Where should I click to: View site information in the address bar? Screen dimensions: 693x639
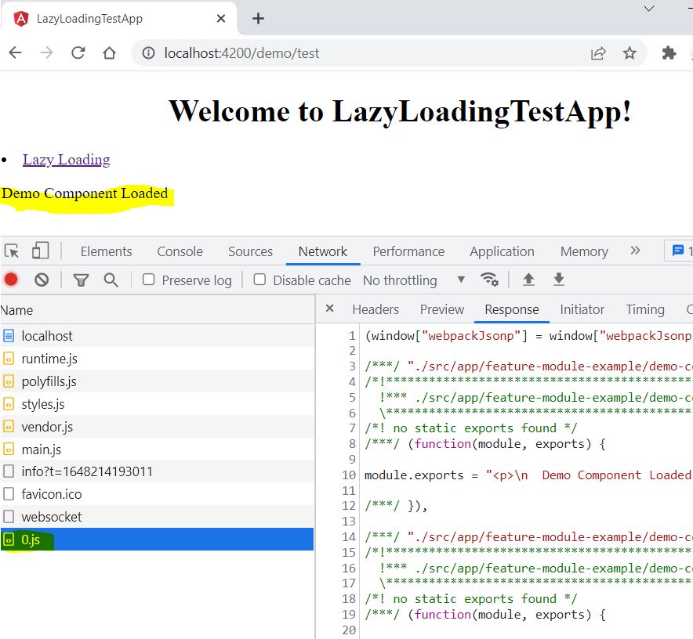click(x=149, y=53)
